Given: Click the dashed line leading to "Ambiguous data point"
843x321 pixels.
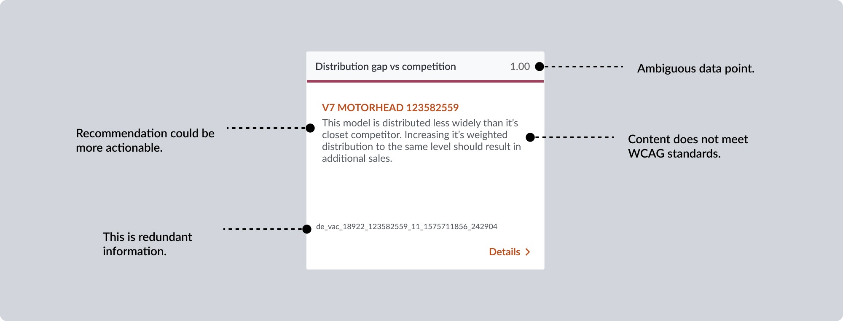Looking at the screenshot, I should (583, 67).
